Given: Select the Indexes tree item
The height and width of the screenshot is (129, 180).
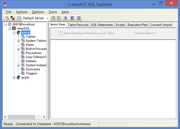Looking at the screenshot, I should coord(31,61).
